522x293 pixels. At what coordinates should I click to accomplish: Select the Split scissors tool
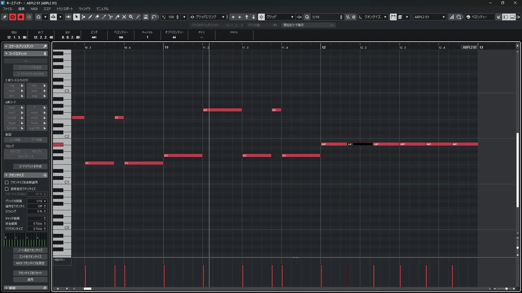pyautogui.click(x=111, y=17)
